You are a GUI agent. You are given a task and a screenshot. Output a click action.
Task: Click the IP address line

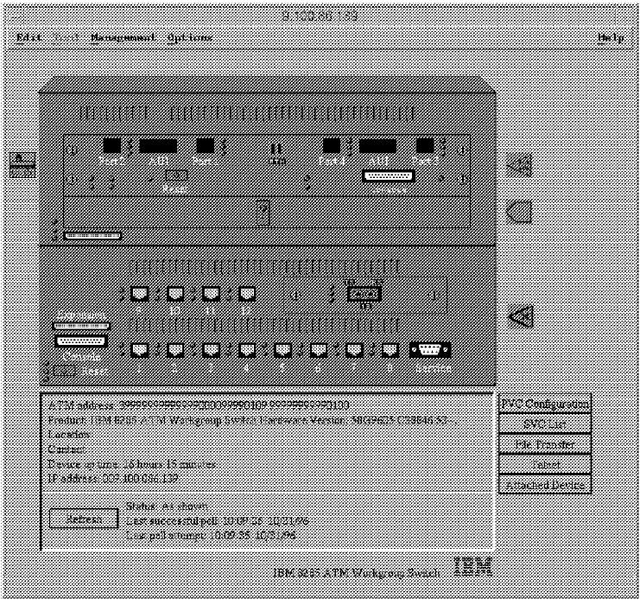click(x=112, y=479)
